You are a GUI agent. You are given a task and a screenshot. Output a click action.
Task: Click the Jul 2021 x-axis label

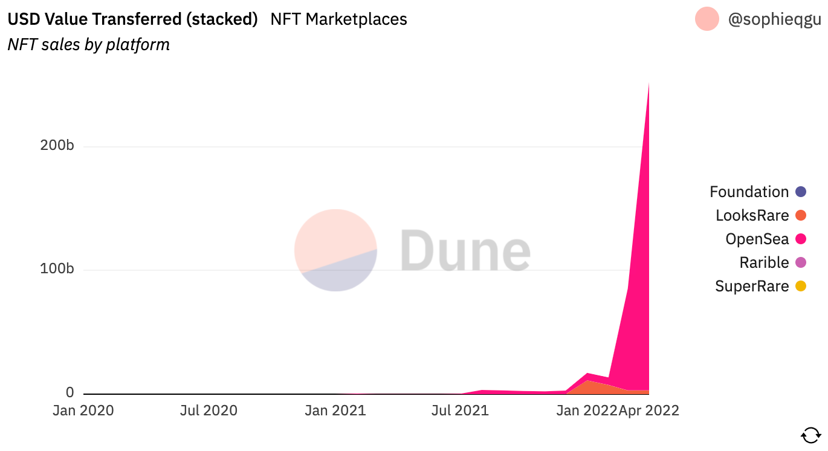click(460, 411)
